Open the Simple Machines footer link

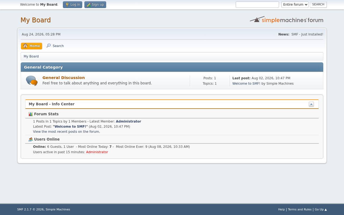click(x=58, y=210)
